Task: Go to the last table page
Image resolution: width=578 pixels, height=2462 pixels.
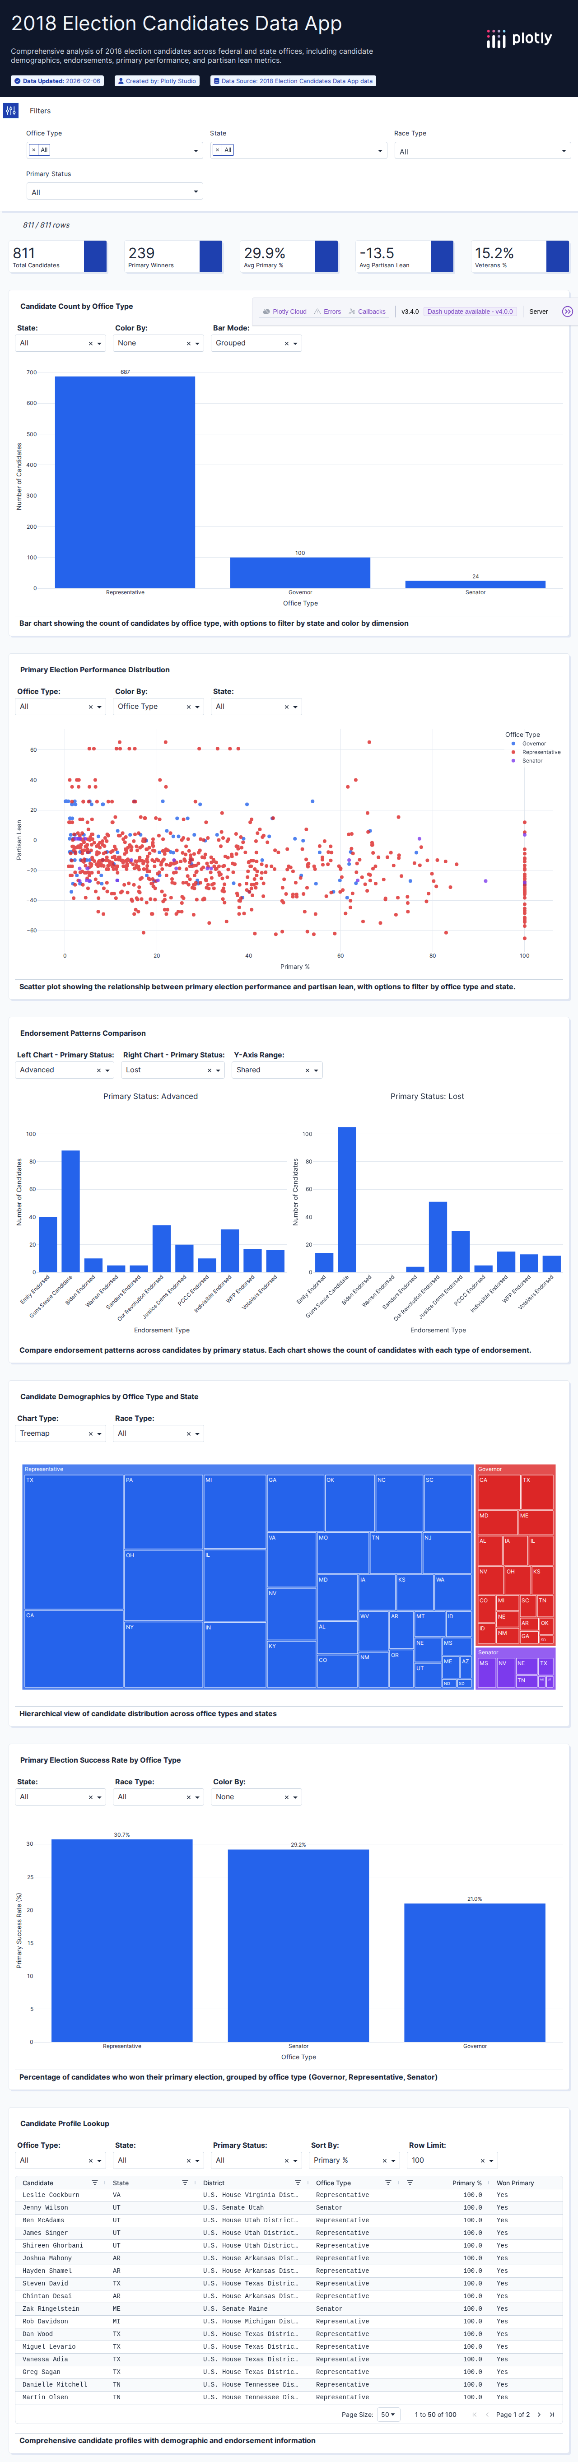Action: 551,2414
